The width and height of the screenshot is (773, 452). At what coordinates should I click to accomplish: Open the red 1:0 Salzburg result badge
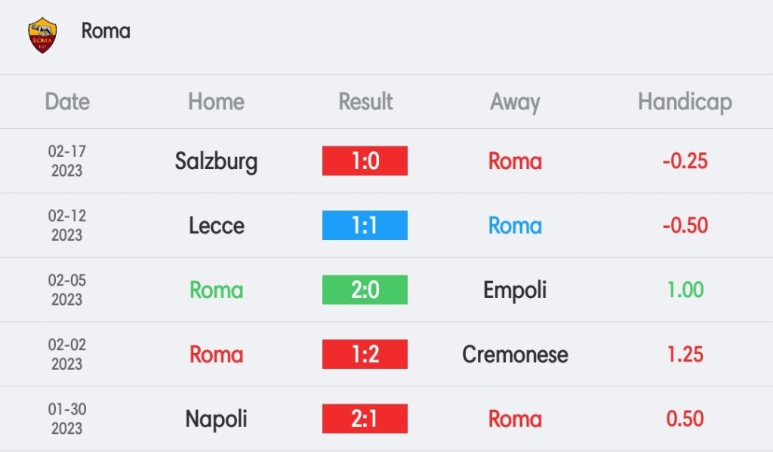[x=365, y=161]
